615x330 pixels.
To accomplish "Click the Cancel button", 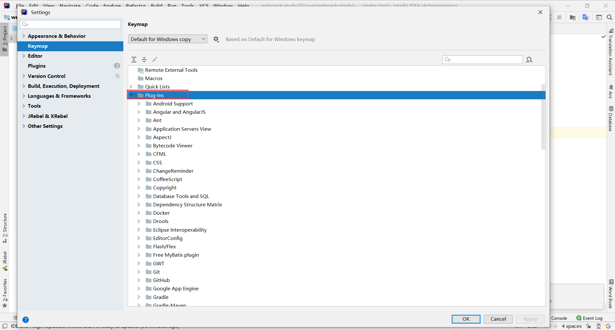I will pos(498,319).
